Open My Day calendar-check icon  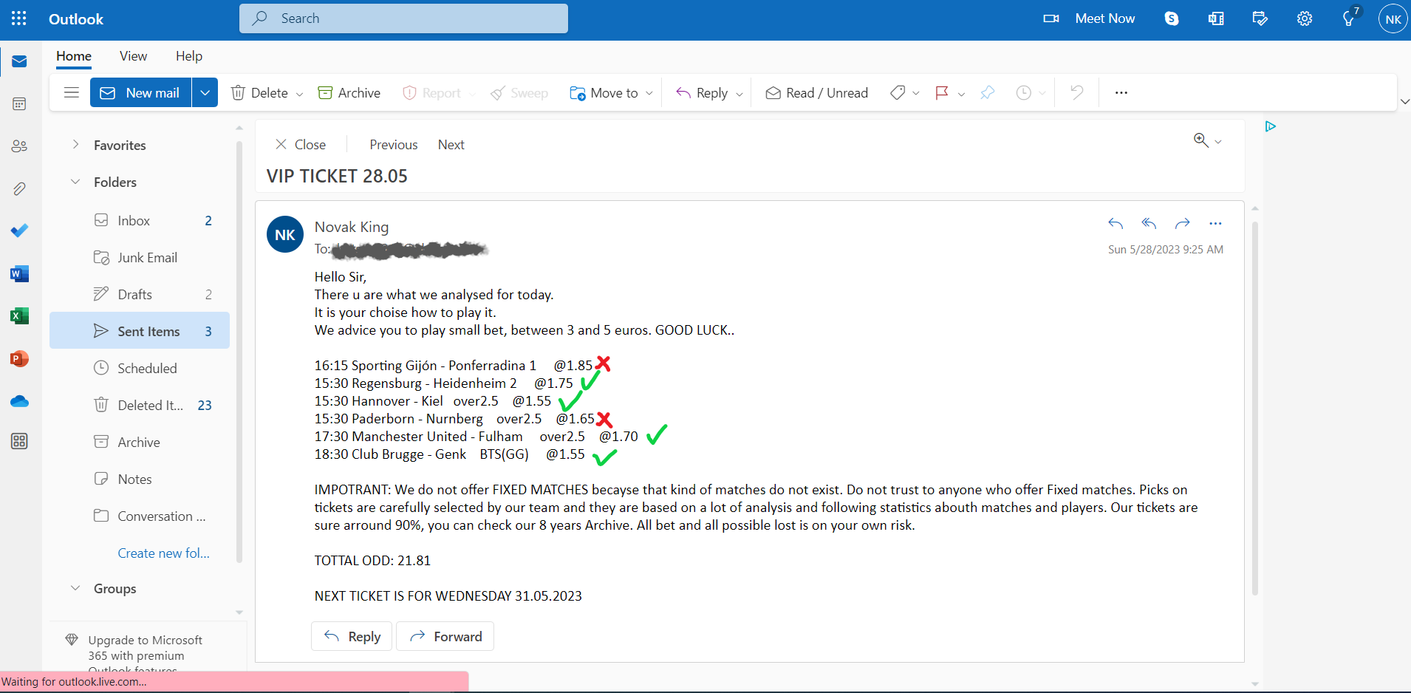click(1260, 19)
